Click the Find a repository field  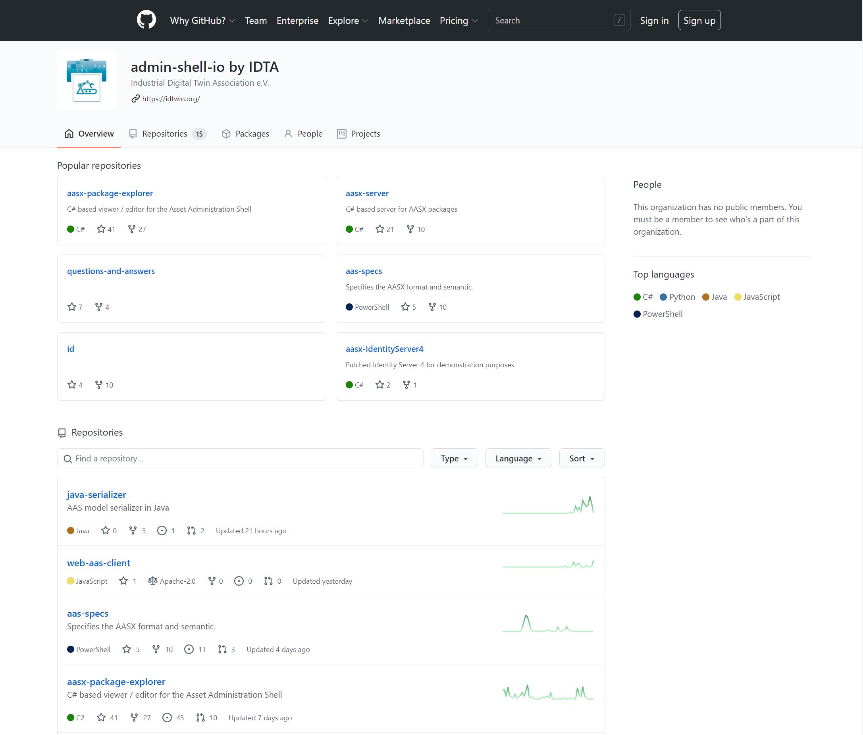click(240, 458)
